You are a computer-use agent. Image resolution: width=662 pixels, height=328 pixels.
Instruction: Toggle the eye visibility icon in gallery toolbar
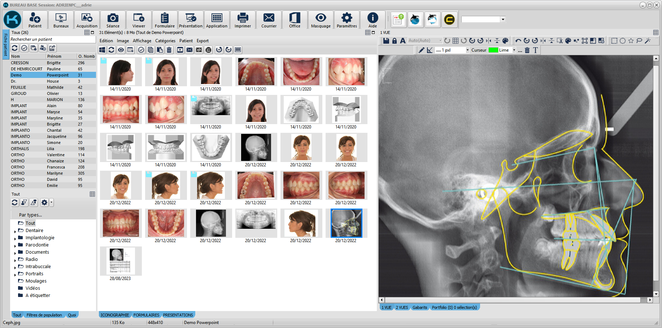pos(121,50)
